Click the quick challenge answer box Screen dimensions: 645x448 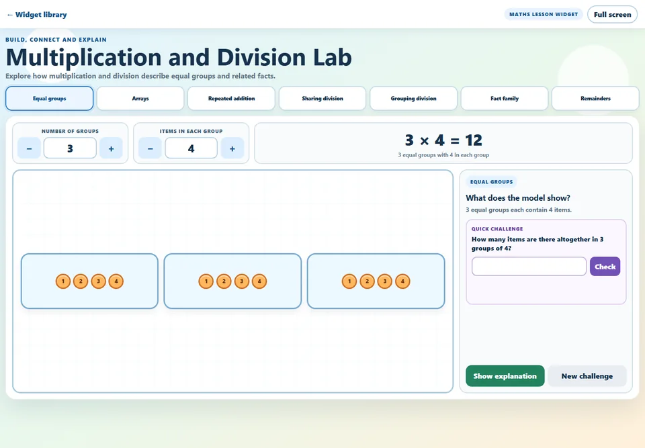tap(529, 267)
